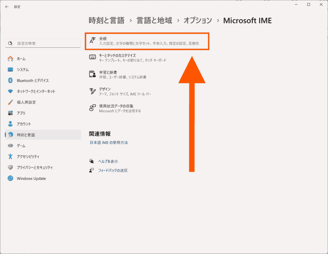Select Bluetooth とデバイス in sidebar
This screenshot has height=254, width=328.
tap(43, 80)
